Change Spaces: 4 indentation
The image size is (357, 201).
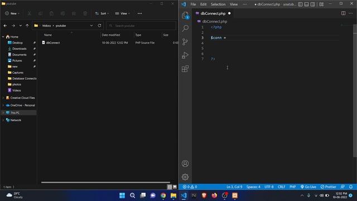click(x=253, y=186)
